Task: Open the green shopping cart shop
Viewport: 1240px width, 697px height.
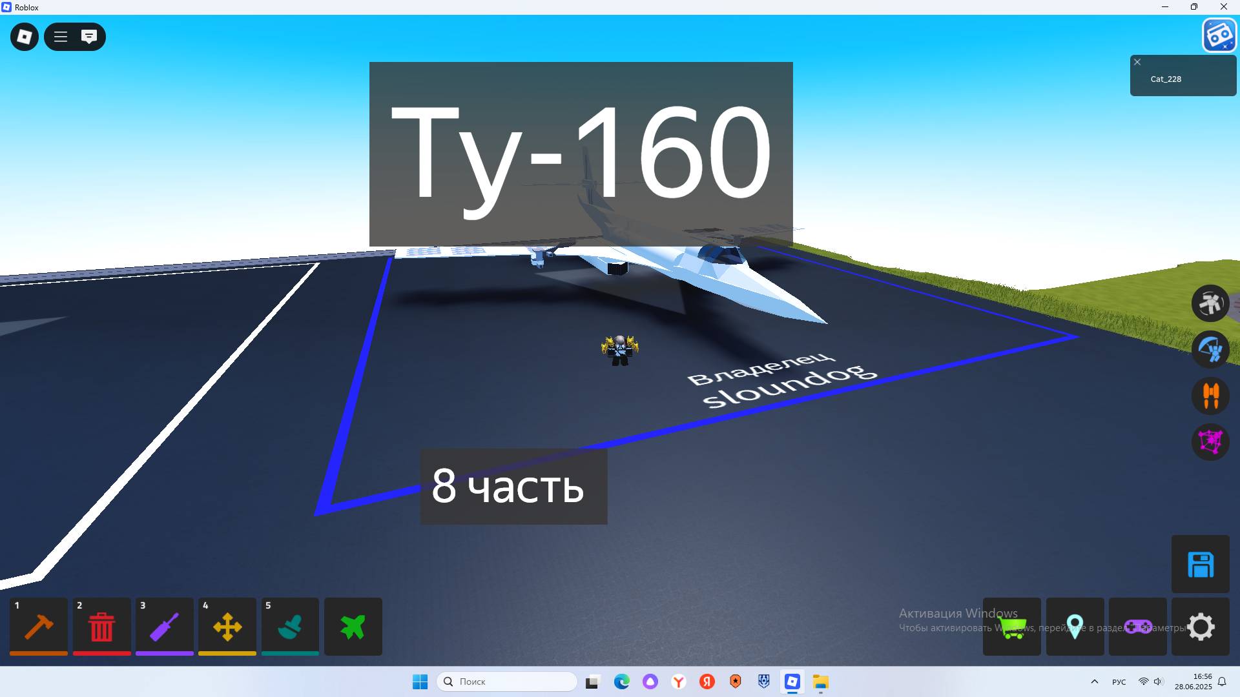Action: click(1011, 627)
